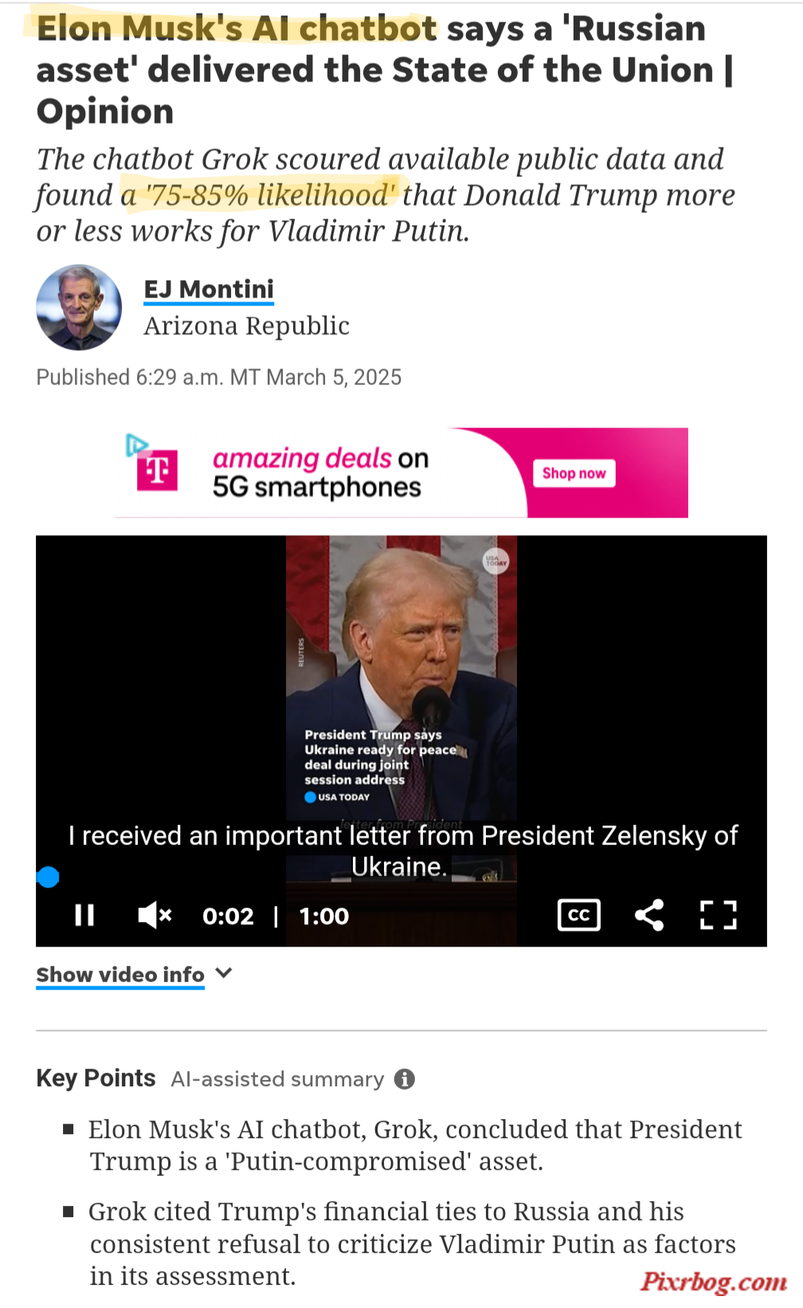Pause the video playback
This screenshot has height=1308, width=803.
[x=84, y=915]
